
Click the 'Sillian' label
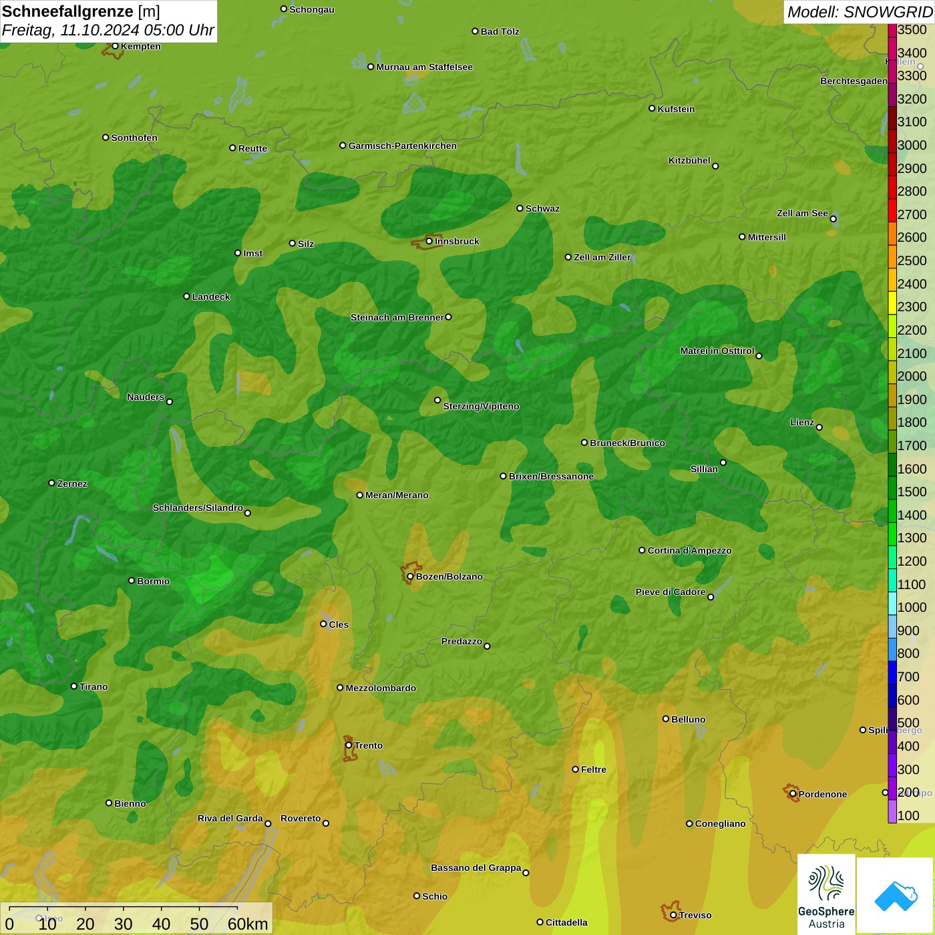(x=704, y=469)
